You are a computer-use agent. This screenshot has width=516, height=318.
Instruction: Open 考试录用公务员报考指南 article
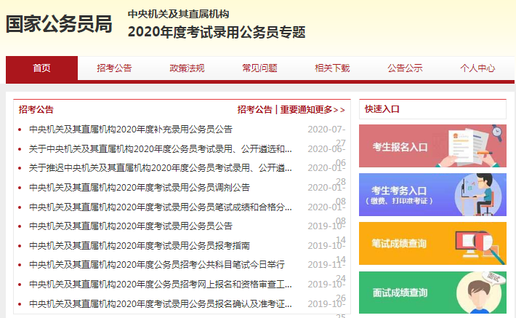coord(140,246)
